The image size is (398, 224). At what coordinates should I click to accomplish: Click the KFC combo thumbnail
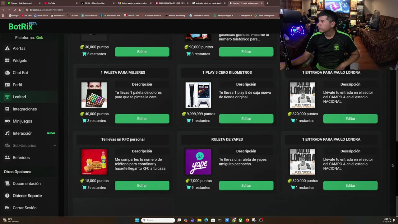94,162
